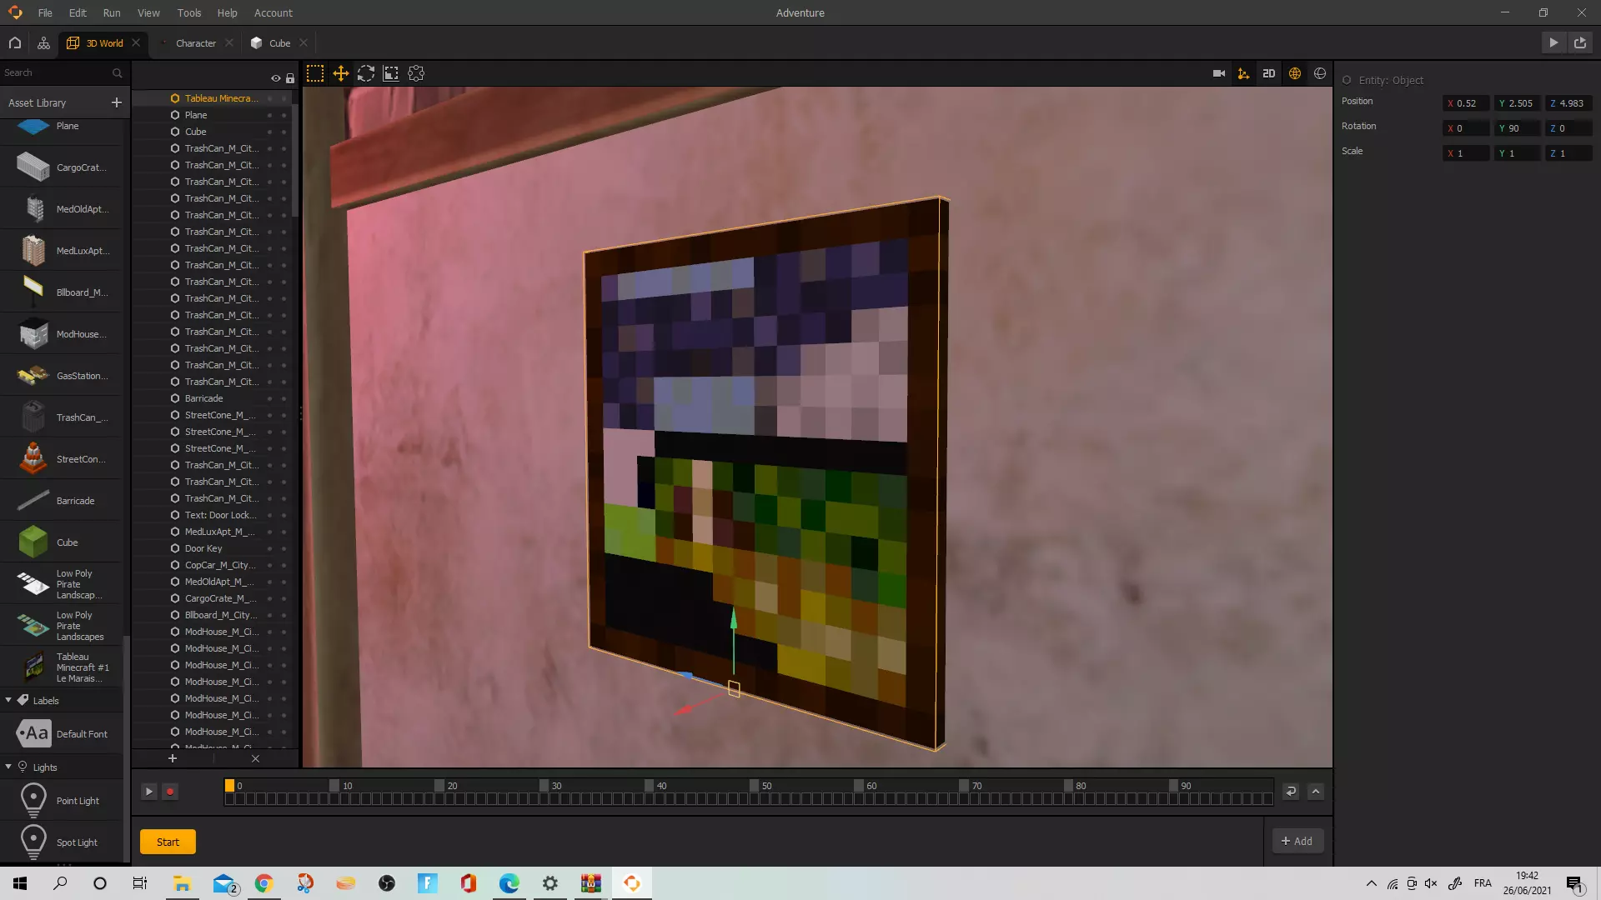The image size is (1601, 900).
Task: Click the Position X input field
Action: [x=1466, y=103]
